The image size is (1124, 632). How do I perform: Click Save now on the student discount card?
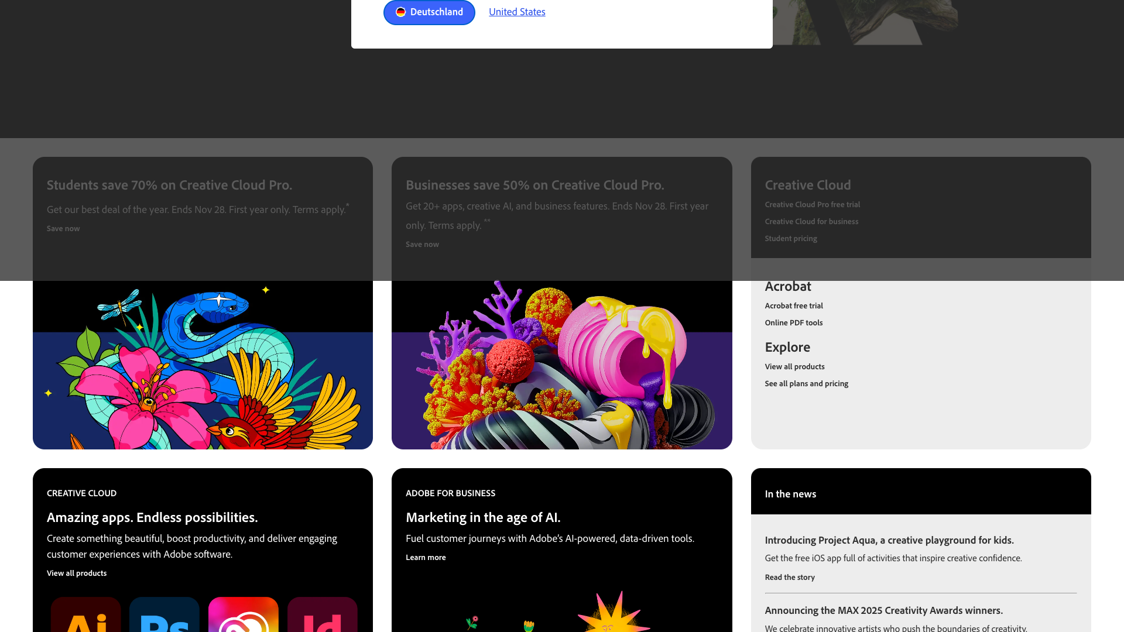(63, 228)
